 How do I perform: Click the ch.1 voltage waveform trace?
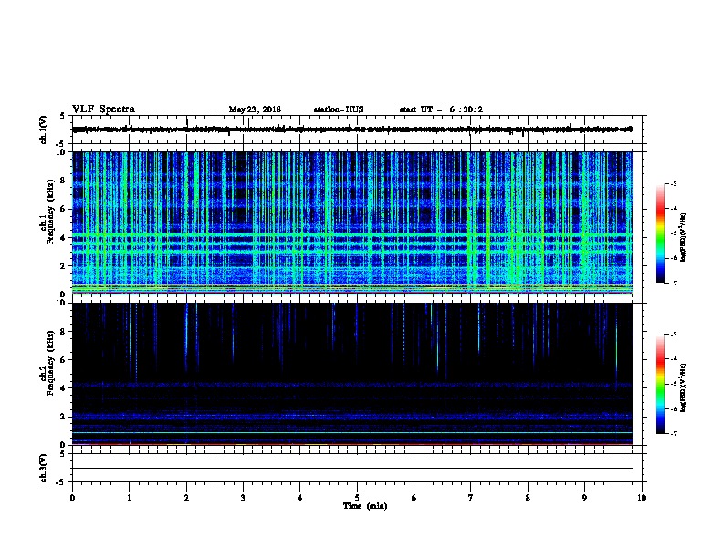click(x=352, y=129)
